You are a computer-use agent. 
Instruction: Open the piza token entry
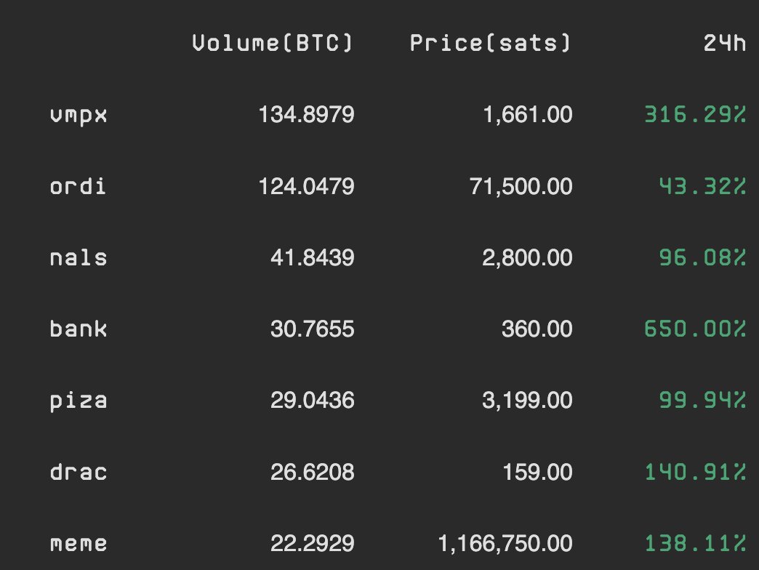[79, 401]
